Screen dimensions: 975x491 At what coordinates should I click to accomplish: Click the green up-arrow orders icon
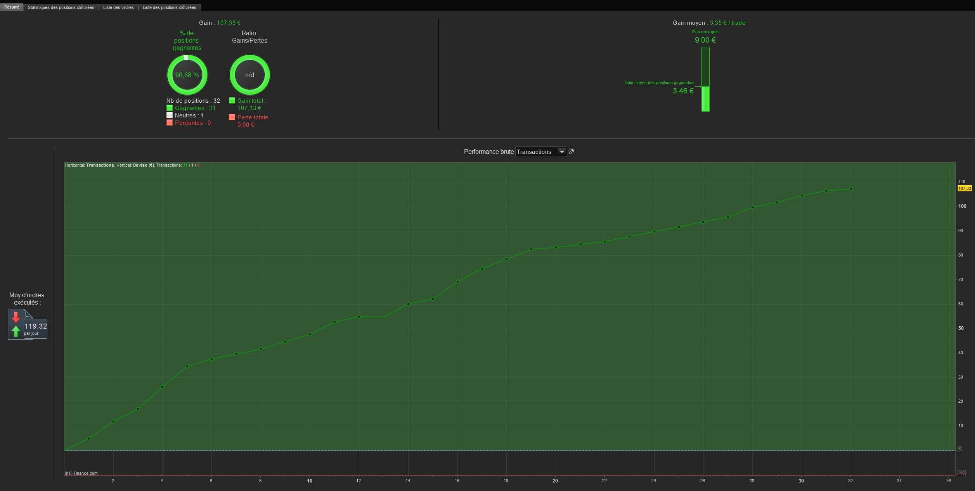[x=16, y=331]
